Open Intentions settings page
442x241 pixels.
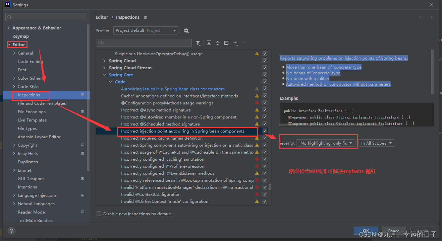click(x=27, y=187)
